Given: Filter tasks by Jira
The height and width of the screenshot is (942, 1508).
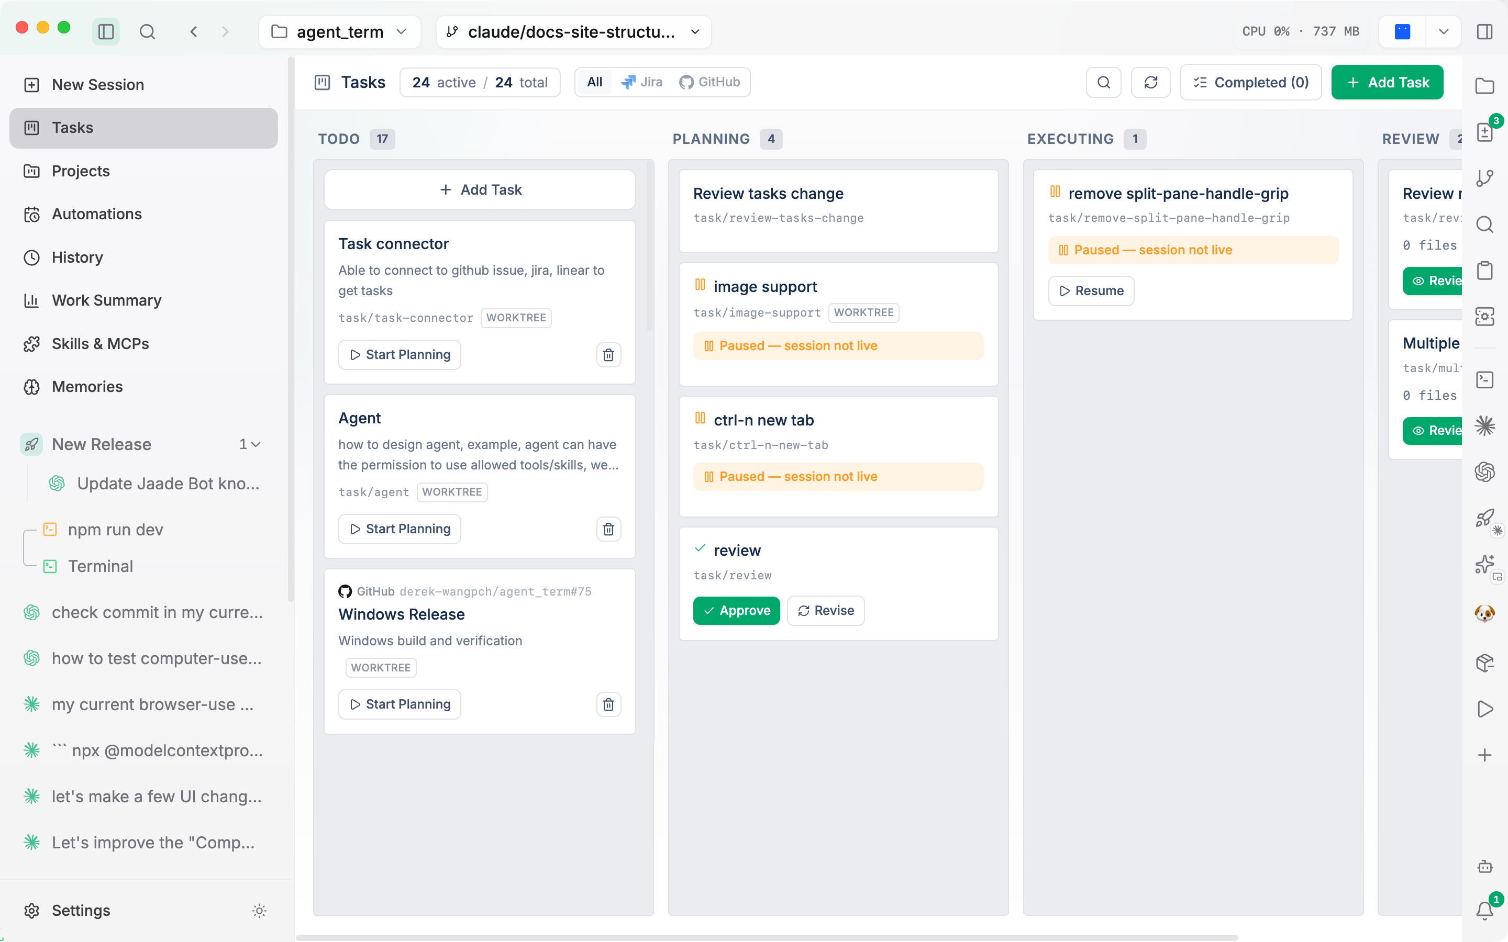Looking at the screenshot, I should tap(642, 82).
